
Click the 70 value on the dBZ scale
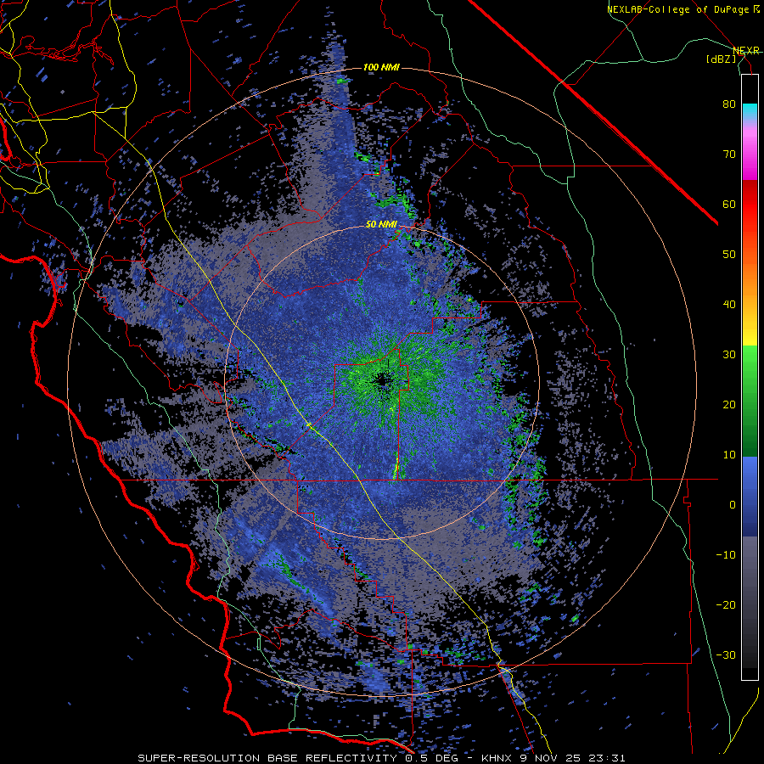729,154
